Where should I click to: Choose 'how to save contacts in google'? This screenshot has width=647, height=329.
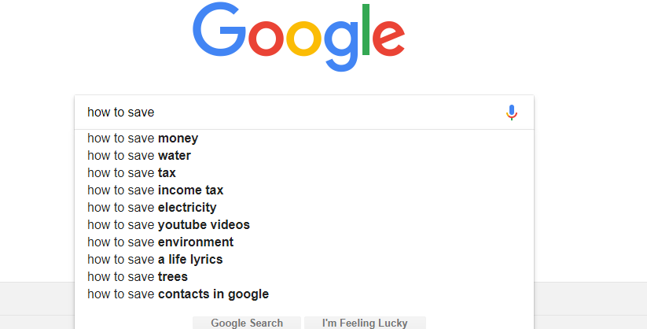304,294
